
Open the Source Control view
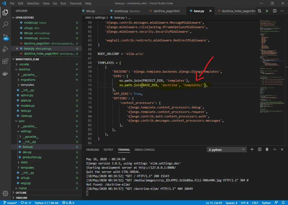tap(5, 37)
